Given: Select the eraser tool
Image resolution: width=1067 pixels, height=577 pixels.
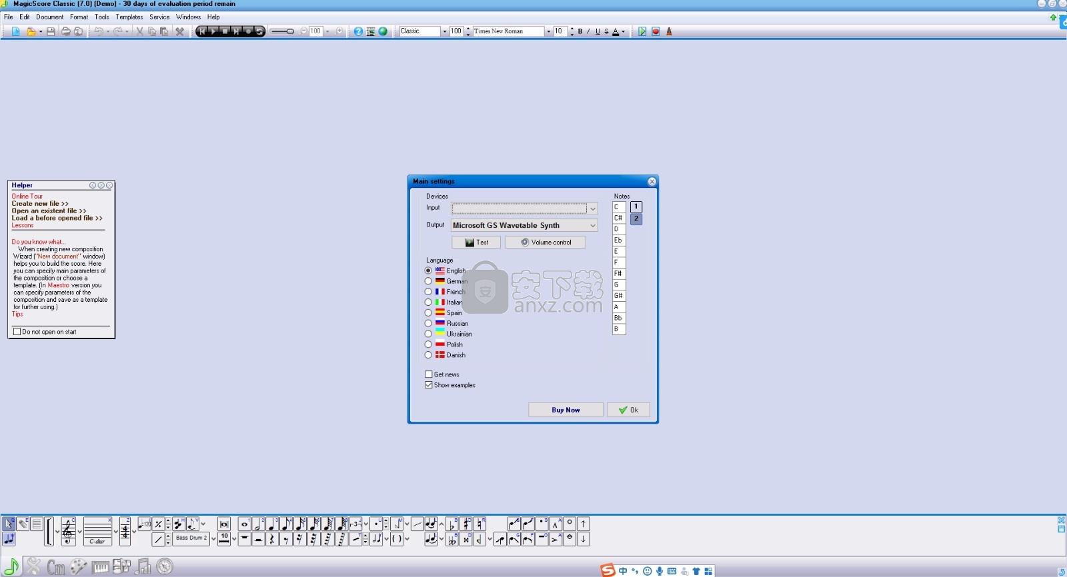Looking at the screenshot, I should [x=23, y=524].
